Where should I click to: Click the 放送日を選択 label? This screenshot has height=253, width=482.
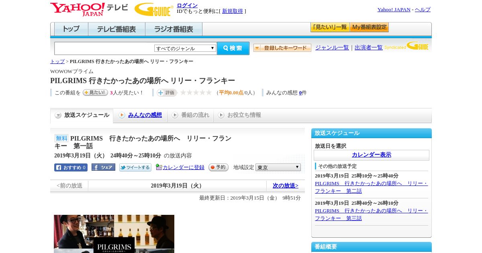331,146
